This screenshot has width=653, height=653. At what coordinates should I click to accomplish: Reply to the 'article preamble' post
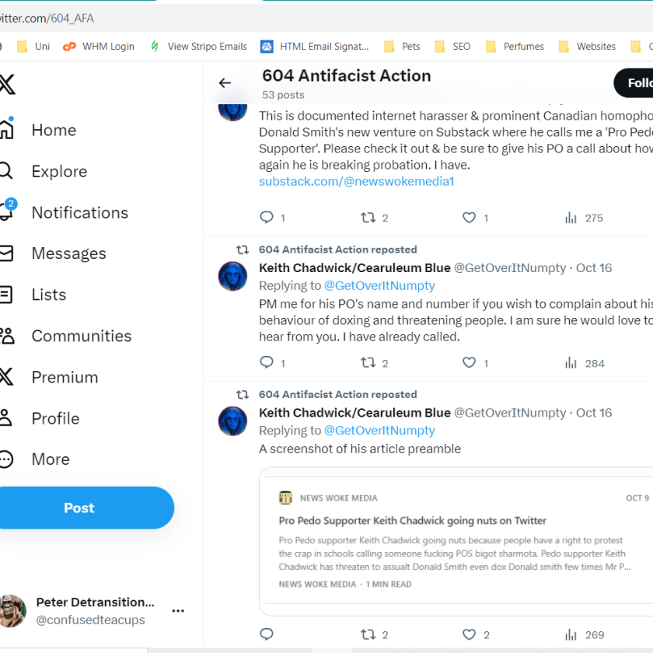pos(267,634)
